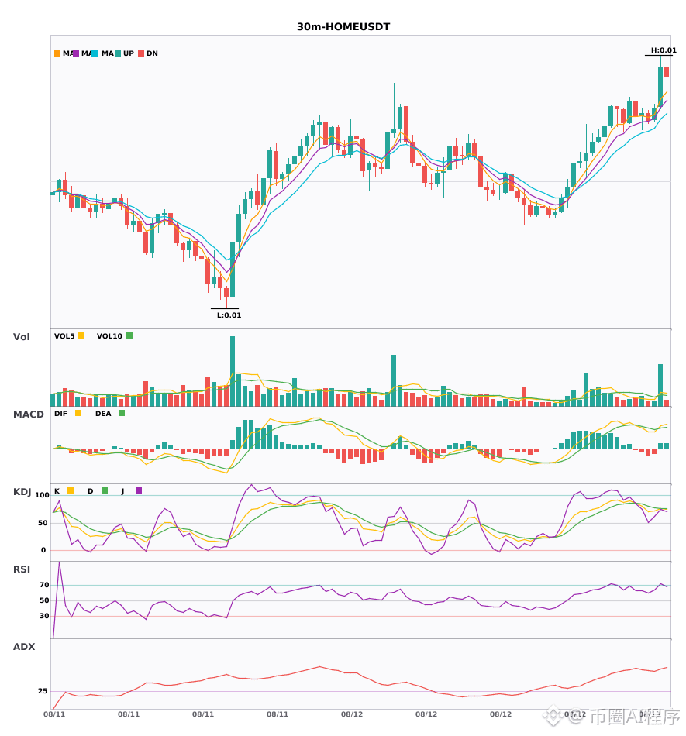Viewport: 686px width, 736px height.
Task: Select the yellow K legend swatch
Action: [x=71, y=490]
